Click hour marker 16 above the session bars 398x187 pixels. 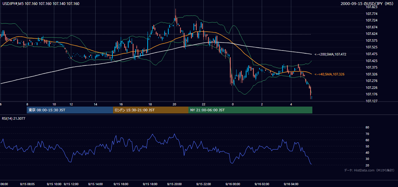[121, 104]
